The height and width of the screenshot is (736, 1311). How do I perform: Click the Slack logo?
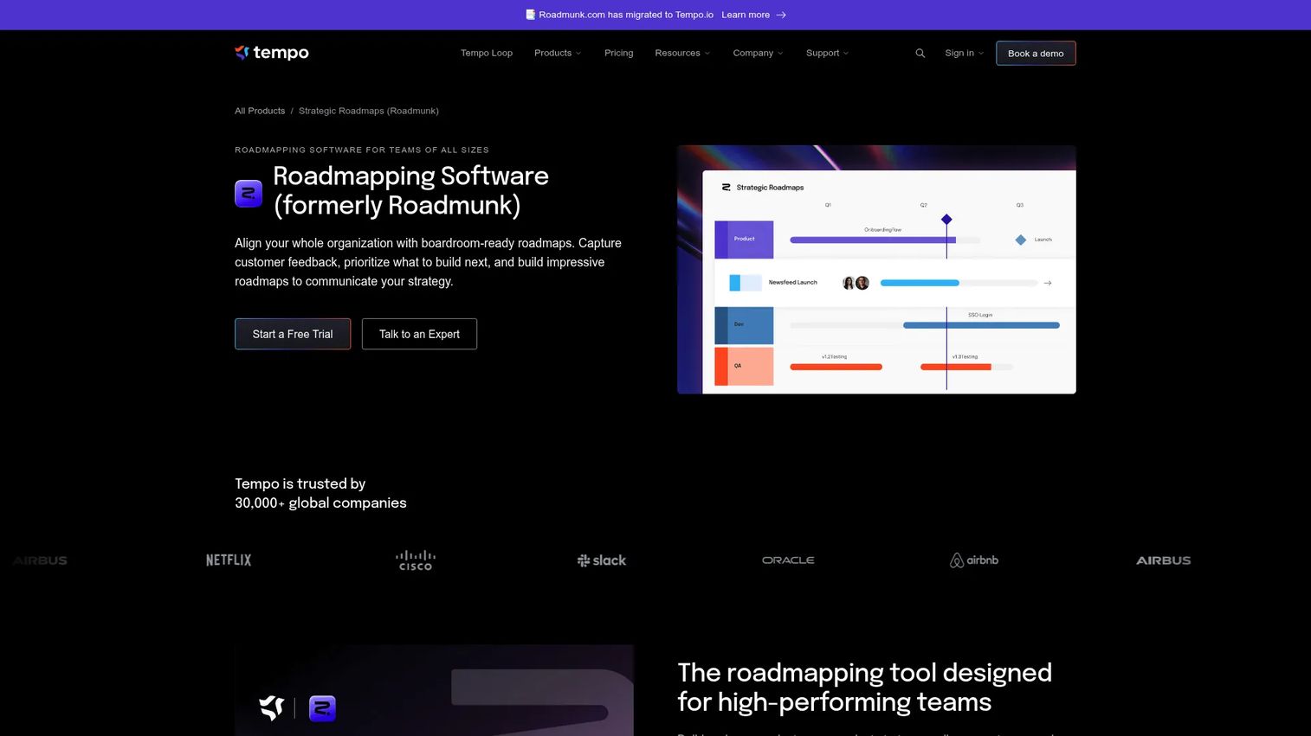click(x=602, y=560)
